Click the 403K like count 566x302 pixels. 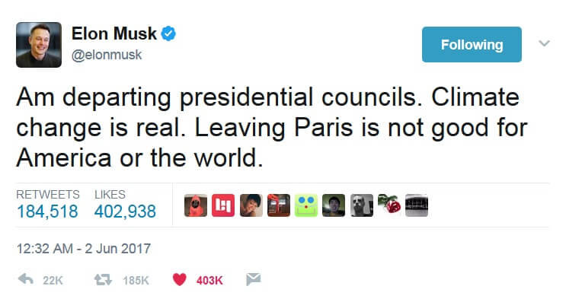(209, 281)
